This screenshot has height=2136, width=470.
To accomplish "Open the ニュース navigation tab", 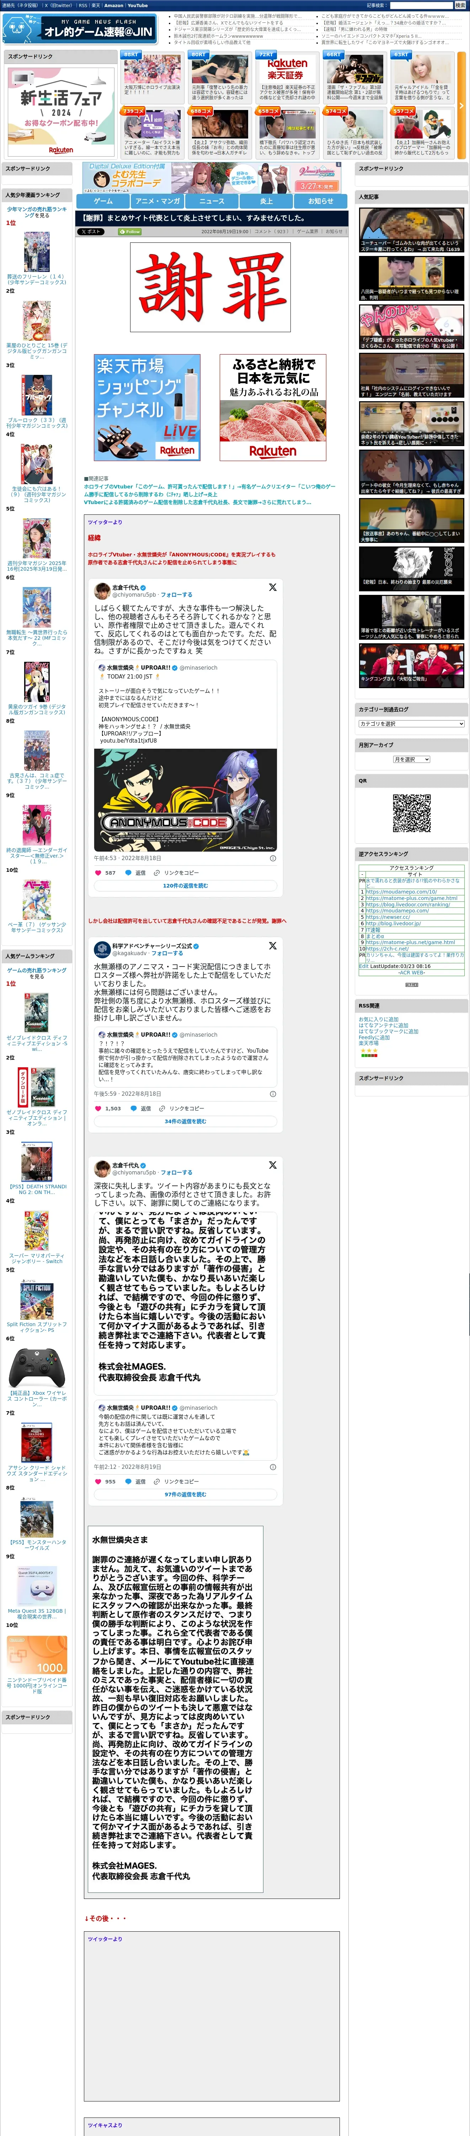I will coord(212,201).
